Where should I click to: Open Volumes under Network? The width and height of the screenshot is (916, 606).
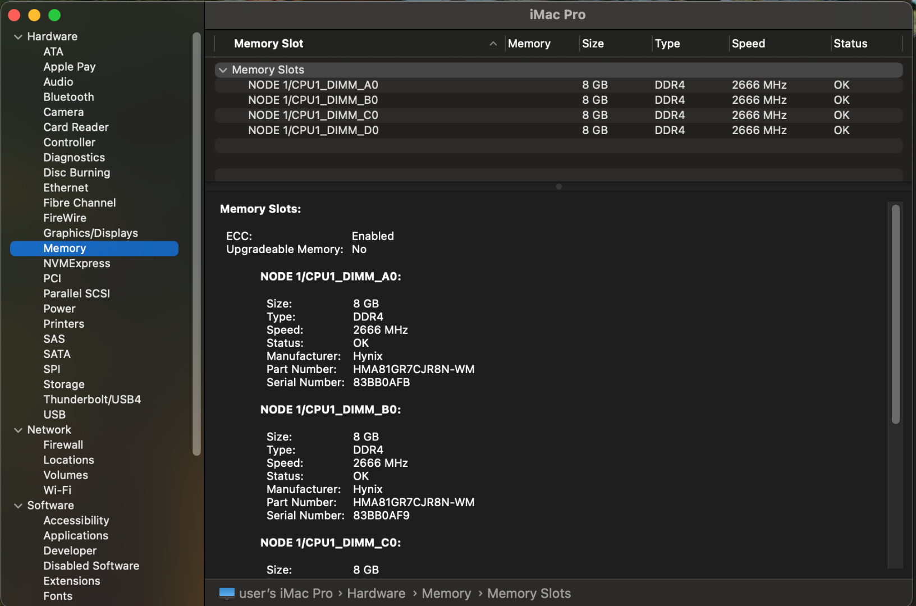[x=66, y=476]
